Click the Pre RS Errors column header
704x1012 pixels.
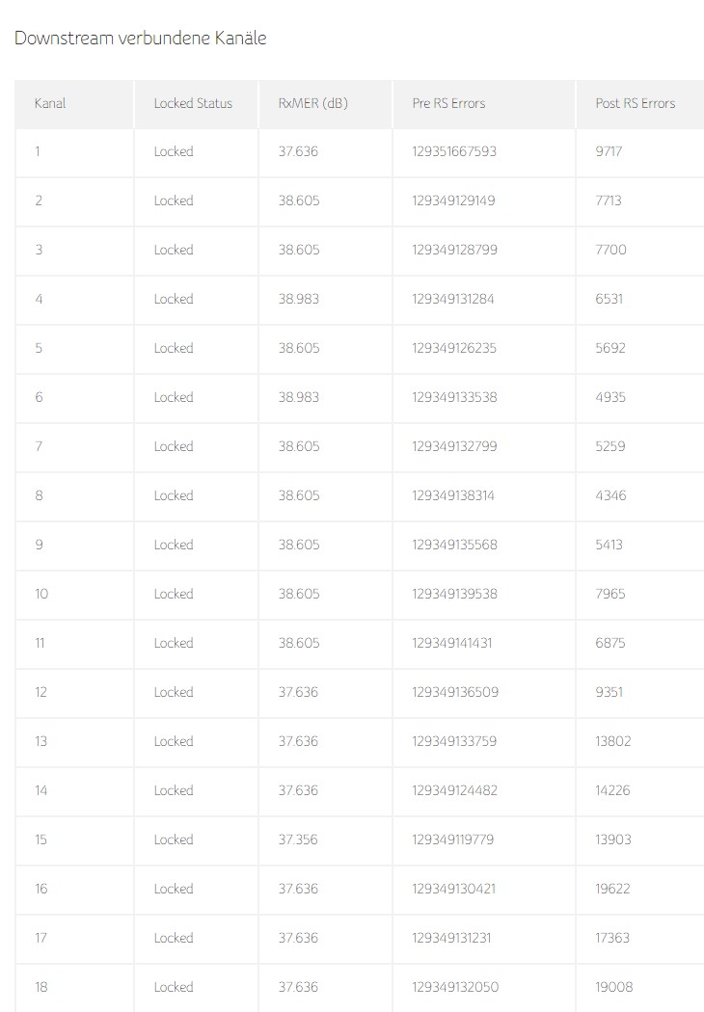[448, 103]
